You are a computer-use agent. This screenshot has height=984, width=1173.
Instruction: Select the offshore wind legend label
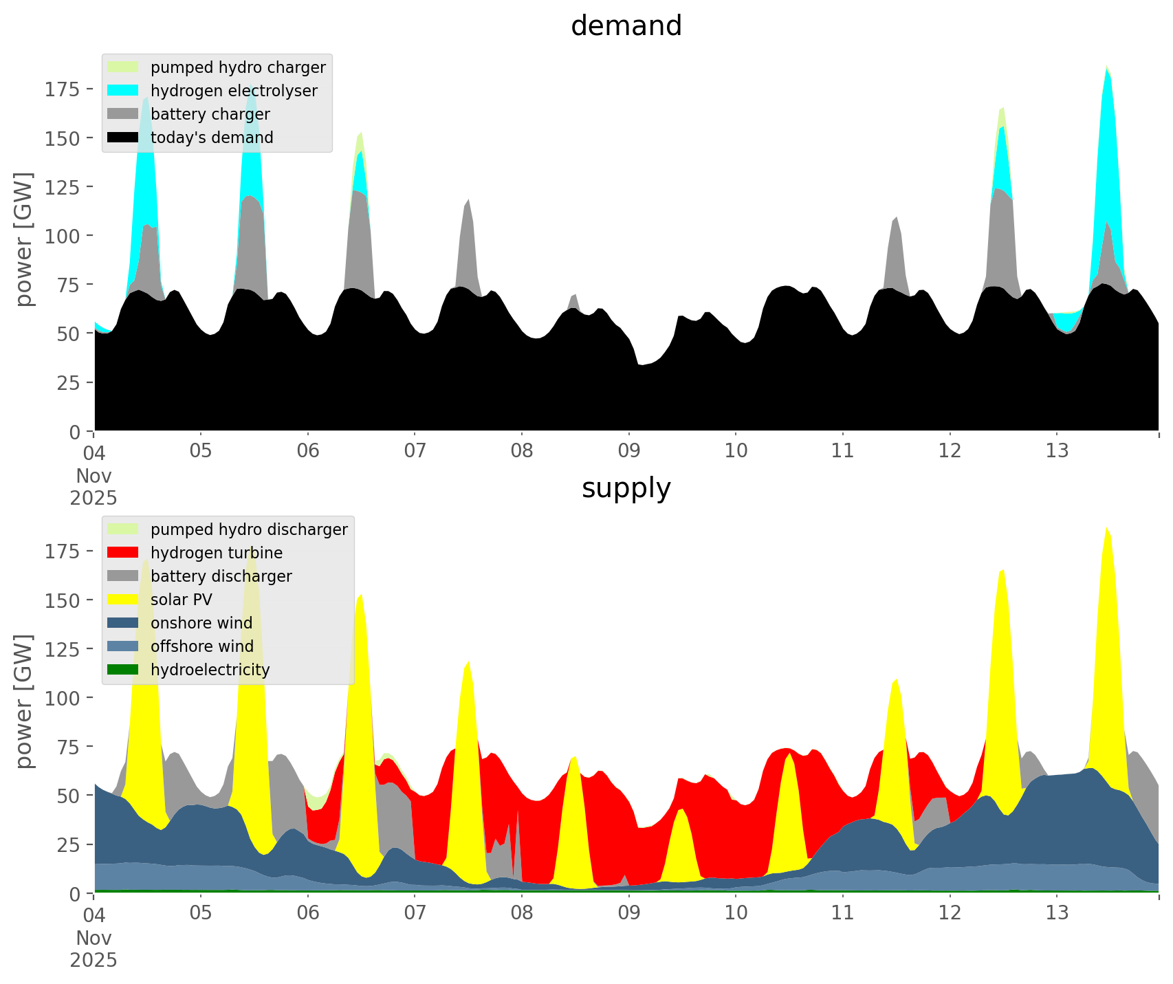[x=201, y=646]
